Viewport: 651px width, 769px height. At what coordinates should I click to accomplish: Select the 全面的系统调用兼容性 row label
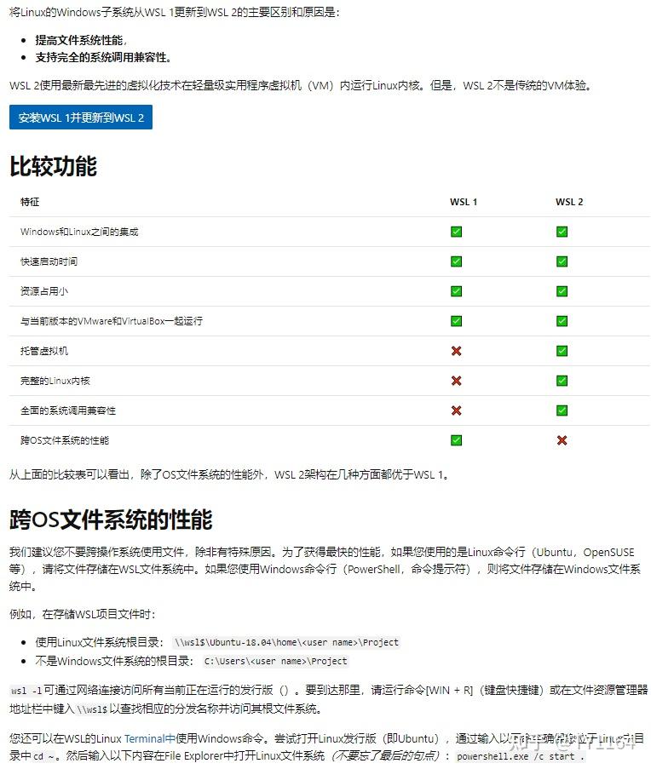67,410
